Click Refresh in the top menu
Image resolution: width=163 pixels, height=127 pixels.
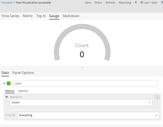pos(110,3)
